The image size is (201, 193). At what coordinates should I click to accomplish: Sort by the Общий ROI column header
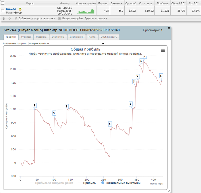pyautogui.click(x=178, y=3)
